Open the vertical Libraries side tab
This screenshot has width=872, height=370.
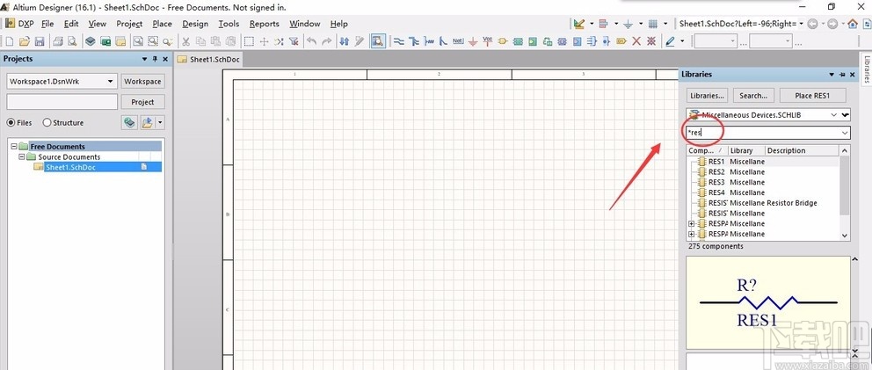866,69
